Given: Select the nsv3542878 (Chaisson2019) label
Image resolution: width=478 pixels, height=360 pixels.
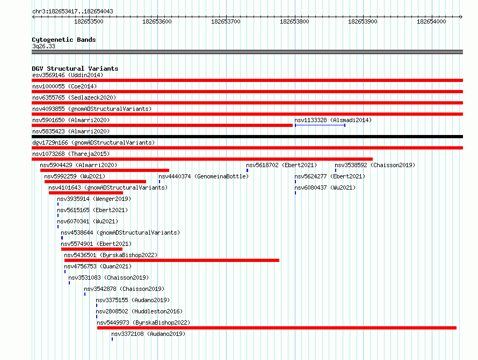Looking at the screenshot, I should click(124, 289).
